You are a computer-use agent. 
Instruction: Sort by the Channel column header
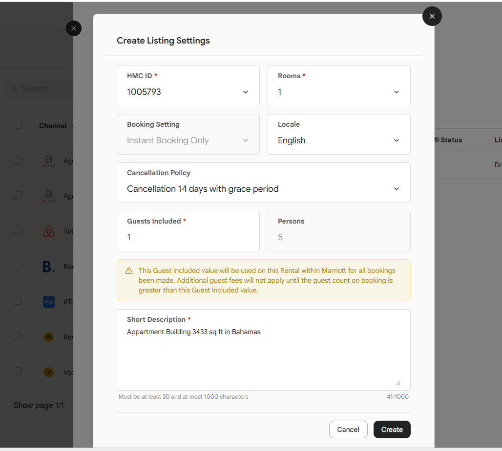53,126
